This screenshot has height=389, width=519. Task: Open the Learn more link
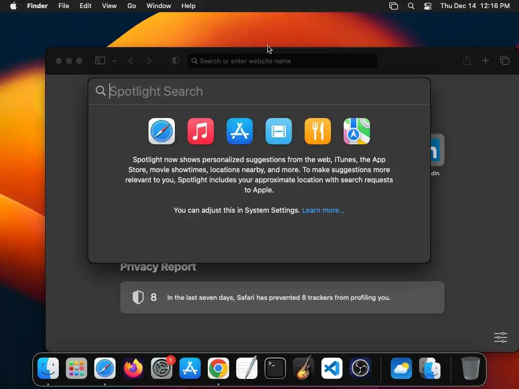coord(323,210)
